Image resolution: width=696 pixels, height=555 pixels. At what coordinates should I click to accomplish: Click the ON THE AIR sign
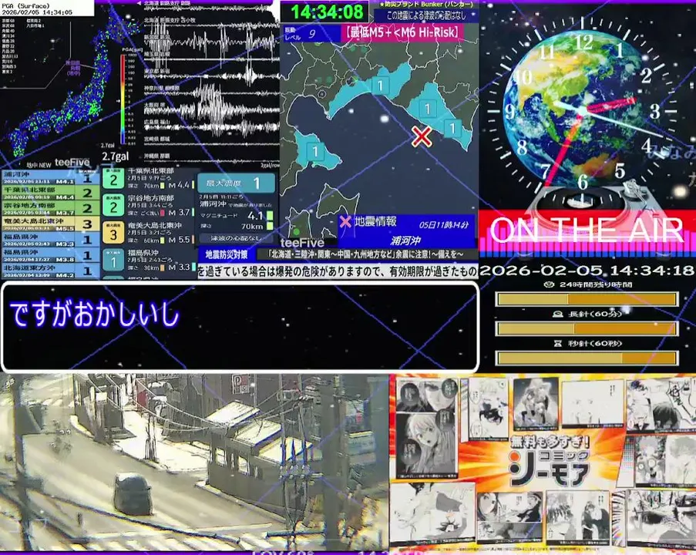tap(587, 230)
